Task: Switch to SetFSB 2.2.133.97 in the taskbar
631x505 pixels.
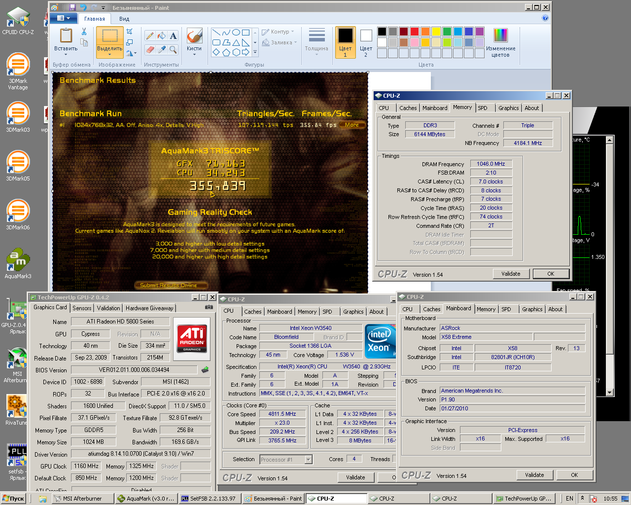Action: click(210, 499)
